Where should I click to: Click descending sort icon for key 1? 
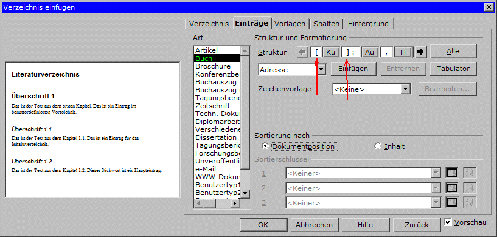tap(470, 173)
